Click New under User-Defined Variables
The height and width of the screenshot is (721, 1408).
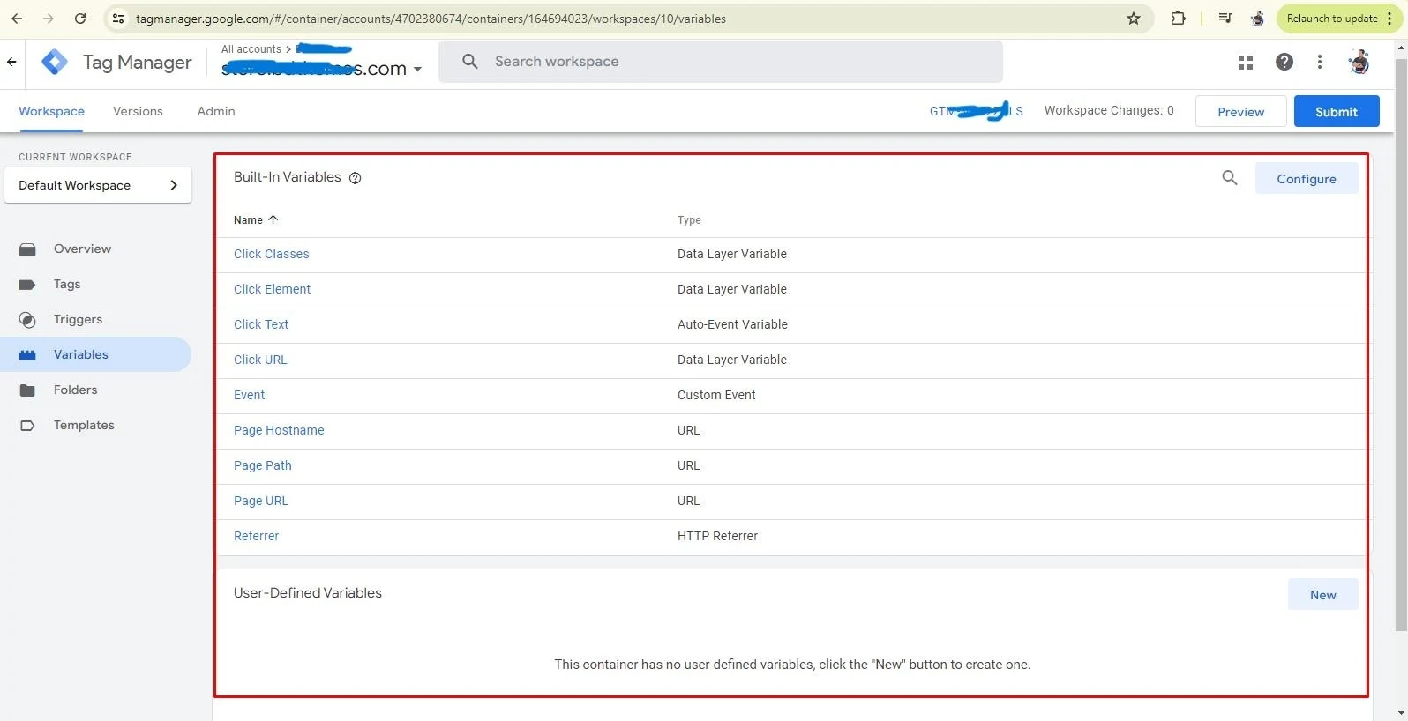(1322, 595)
